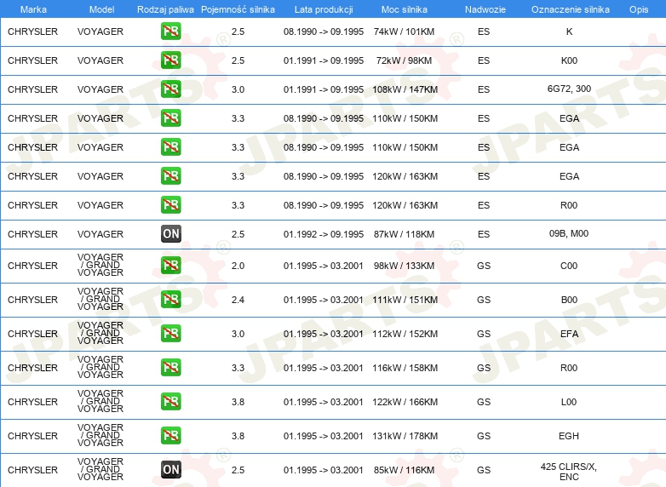This screenshot has width=666, height=487.
Task: Click the petrol fuel icon in the C00 2.0 row
Action: click(170, 266)
